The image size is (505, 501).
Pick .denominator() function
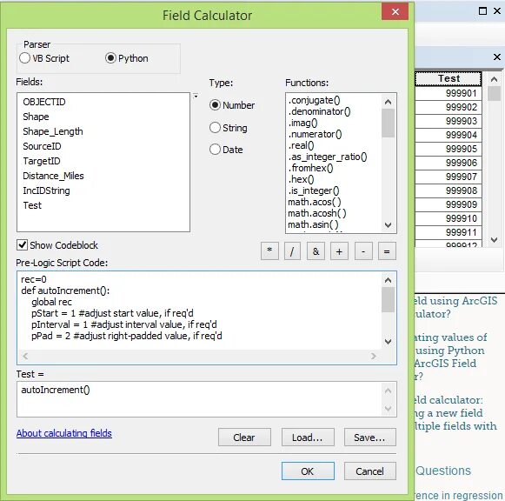(319, 111)
